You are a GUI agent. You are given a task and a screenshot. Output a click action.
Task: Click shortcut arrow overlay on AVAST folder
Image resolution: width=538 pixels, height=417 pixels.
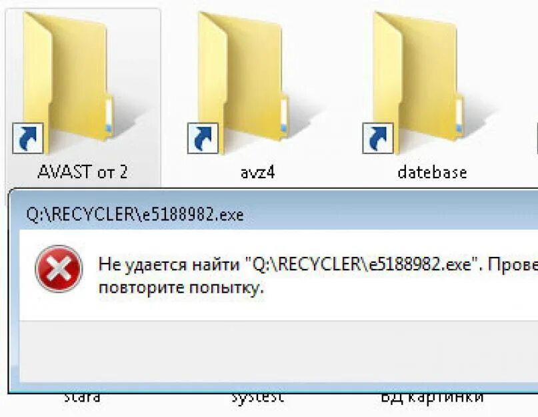point(28,138)
